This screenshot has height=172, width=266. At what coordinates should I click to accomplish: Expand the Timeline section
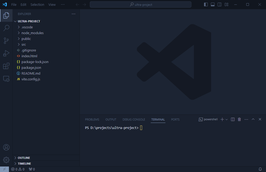pyautogui.click(x=46, y=164)
